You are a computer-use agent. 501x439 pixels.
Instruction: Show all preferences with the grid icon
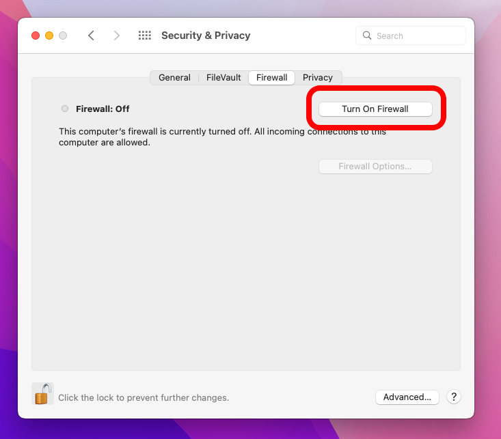(x=144, y=36)
